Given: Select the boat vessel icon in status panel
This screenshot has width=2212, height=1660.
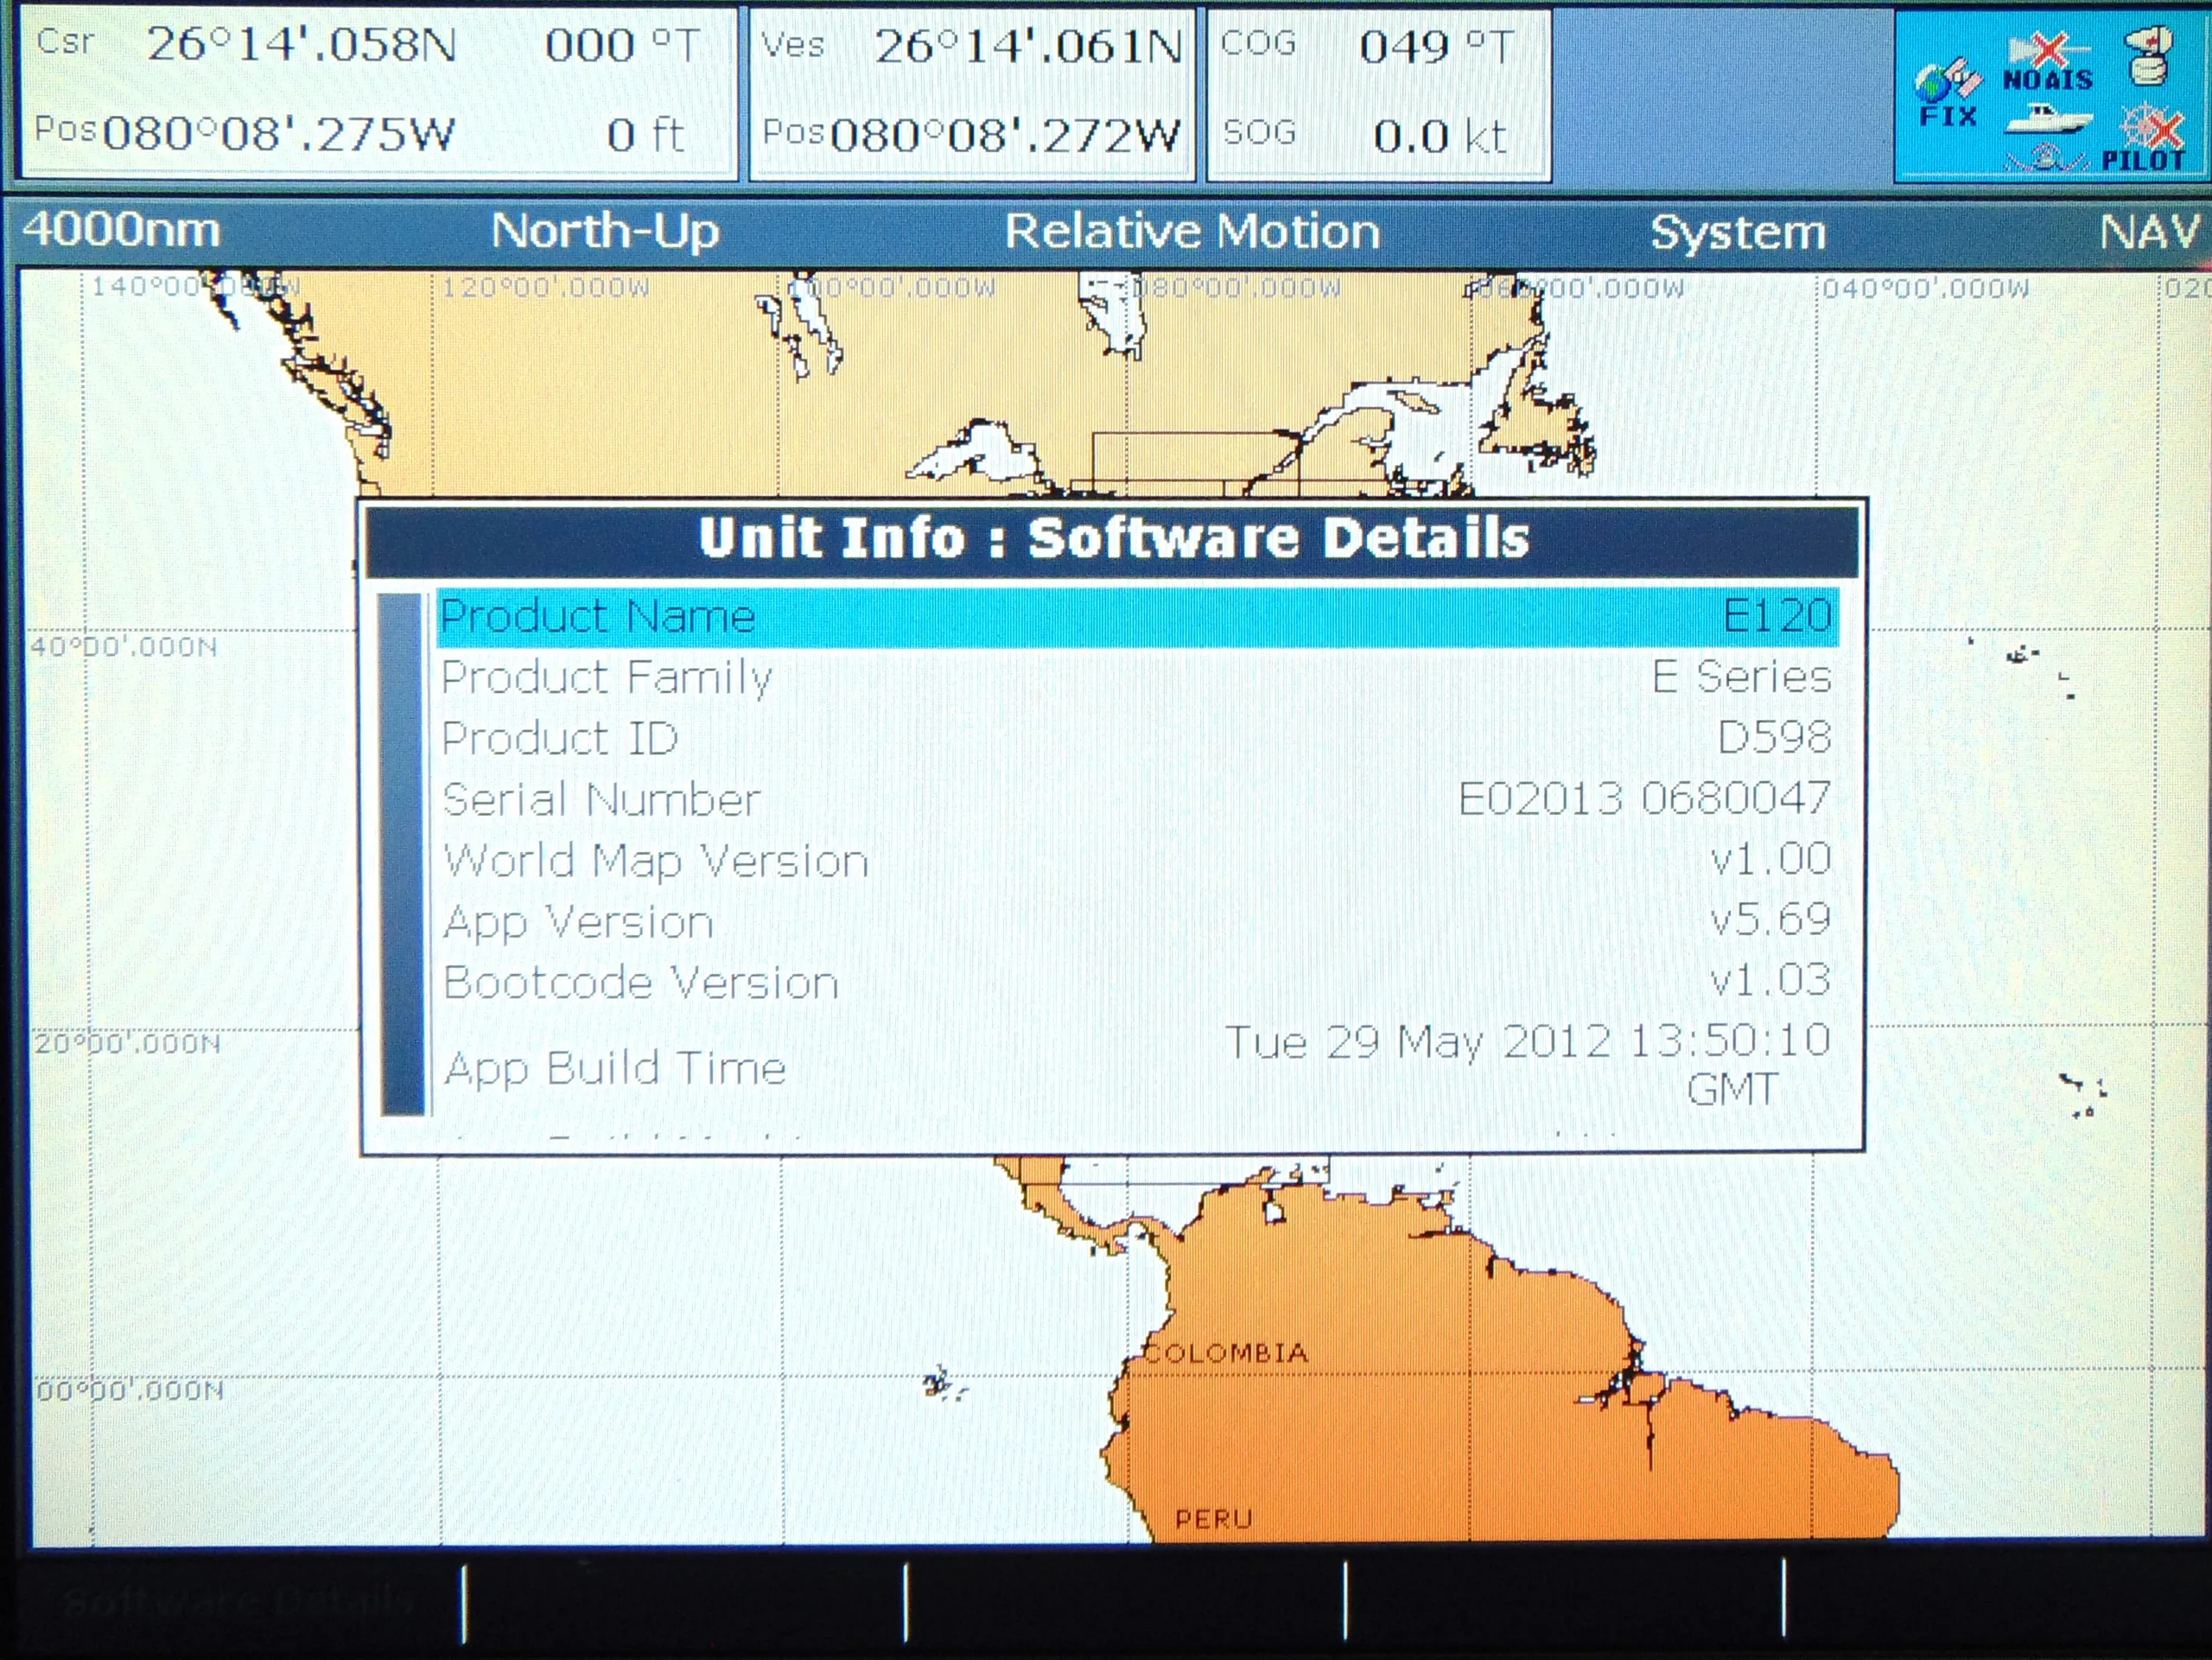Looking at the screenshot, I should point(2048,120).
